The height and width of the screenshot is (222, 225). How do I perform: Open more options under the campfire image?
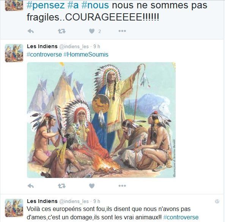(122, 186)
